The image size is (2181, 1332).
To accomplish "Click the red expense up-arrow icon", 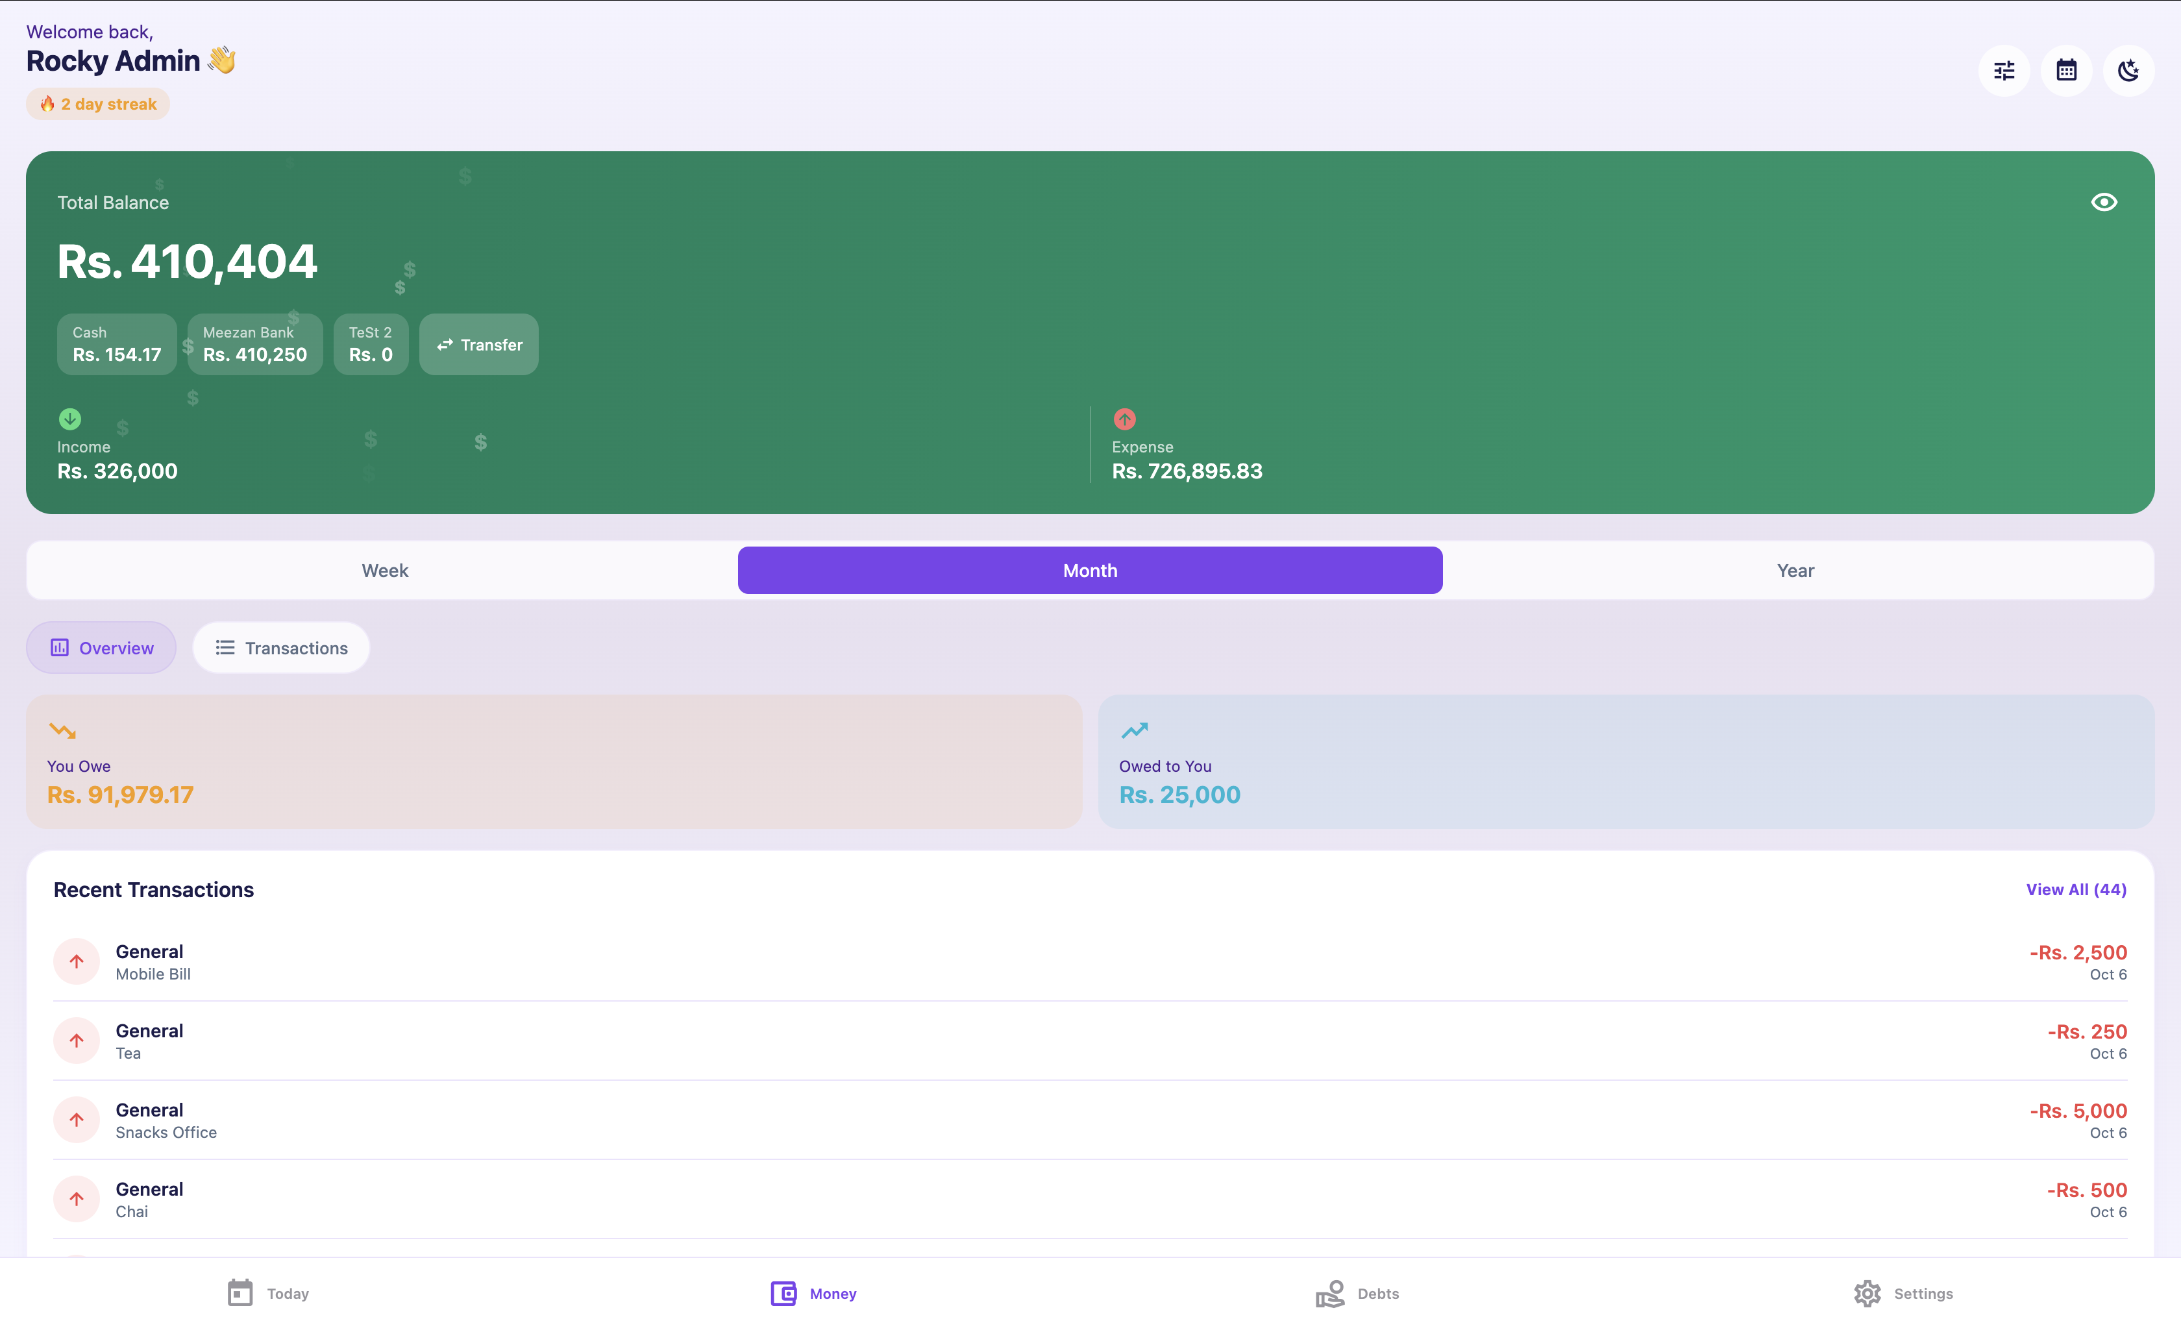I will click(1124, 419).
